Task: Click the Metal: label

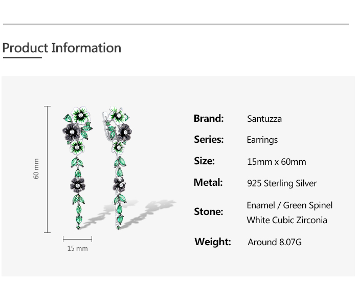Action: click(208, 182)
